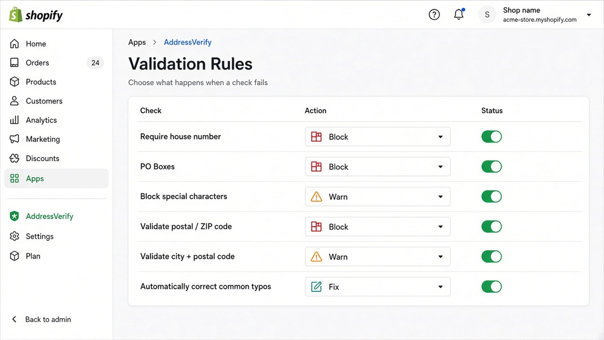Image resolution: width=604 pixels, height=340 pixels.
Task: Turn off the PO Boxes toggle
Action: coord(492,167)
